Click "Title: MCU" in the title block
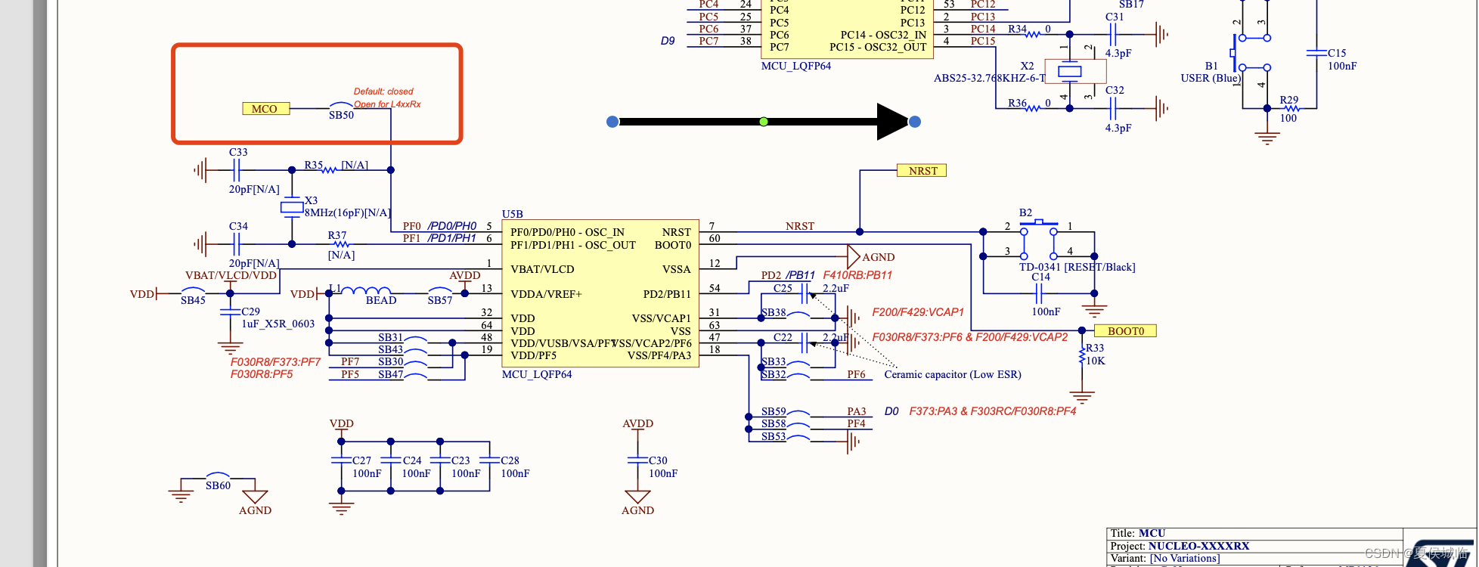 [x=1137, y=533]
